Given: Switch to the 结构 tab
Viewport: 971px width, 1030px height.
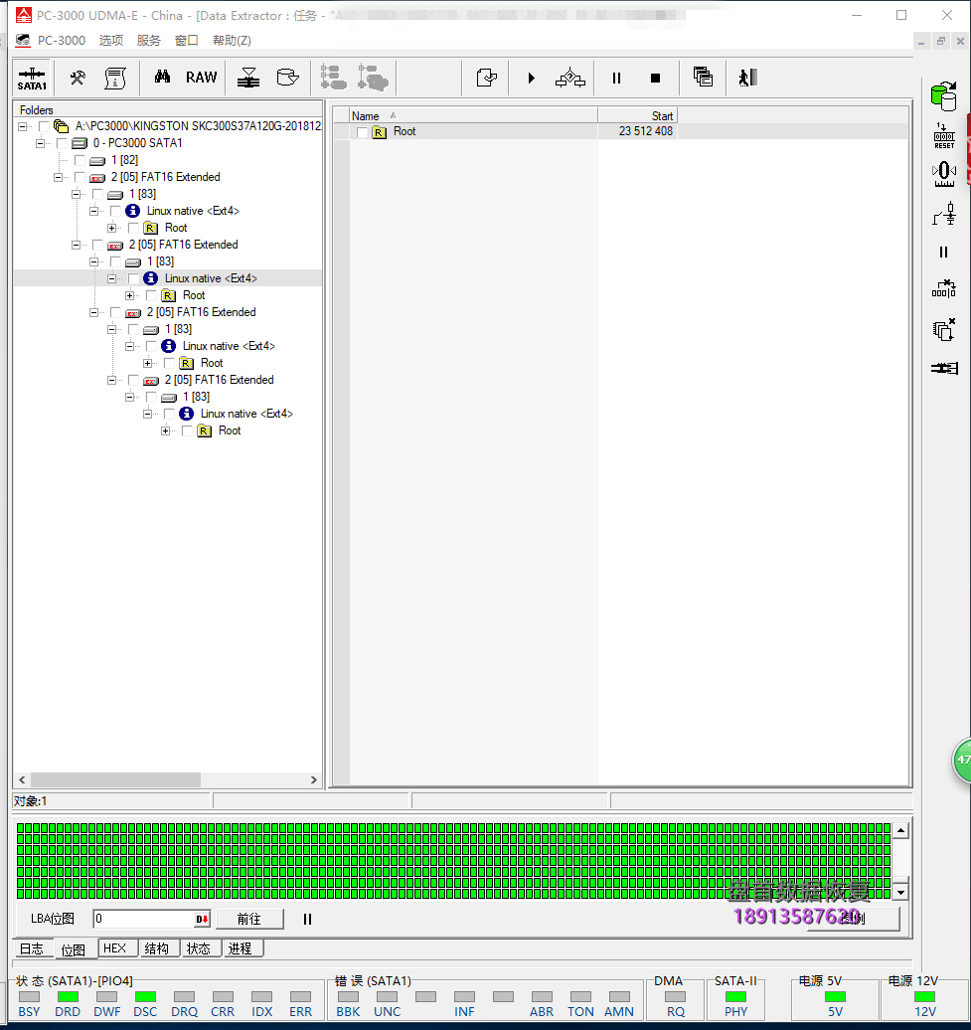Looking at the screenshot, I should pyautogui.click(x=157, y=948).
